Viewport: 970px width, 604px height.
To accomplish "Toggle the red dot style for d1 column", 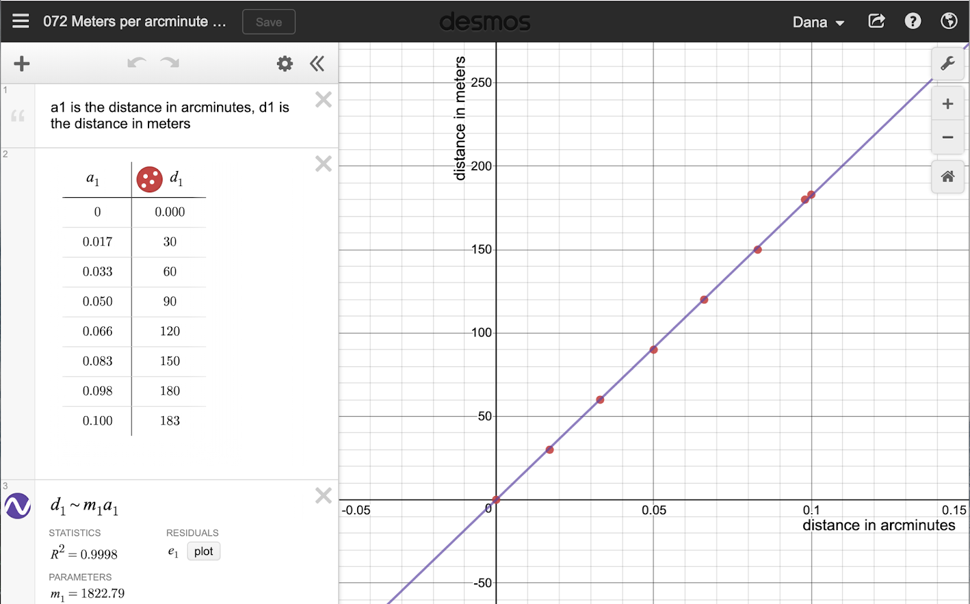I will 149,179.
